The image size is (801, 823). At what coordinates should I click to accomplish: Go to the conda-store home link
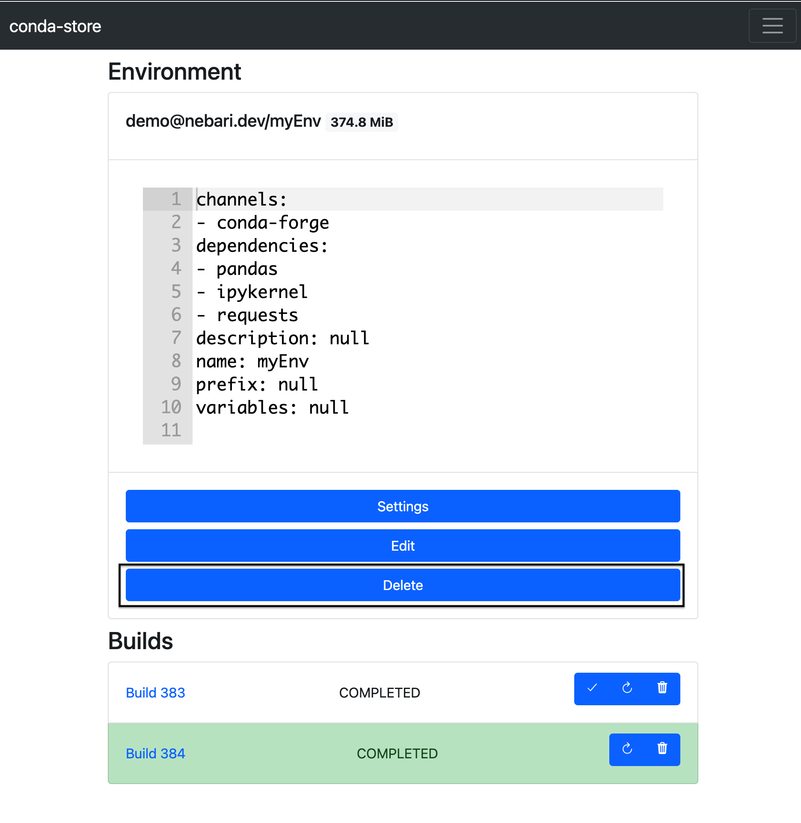(x=55, y=27)
